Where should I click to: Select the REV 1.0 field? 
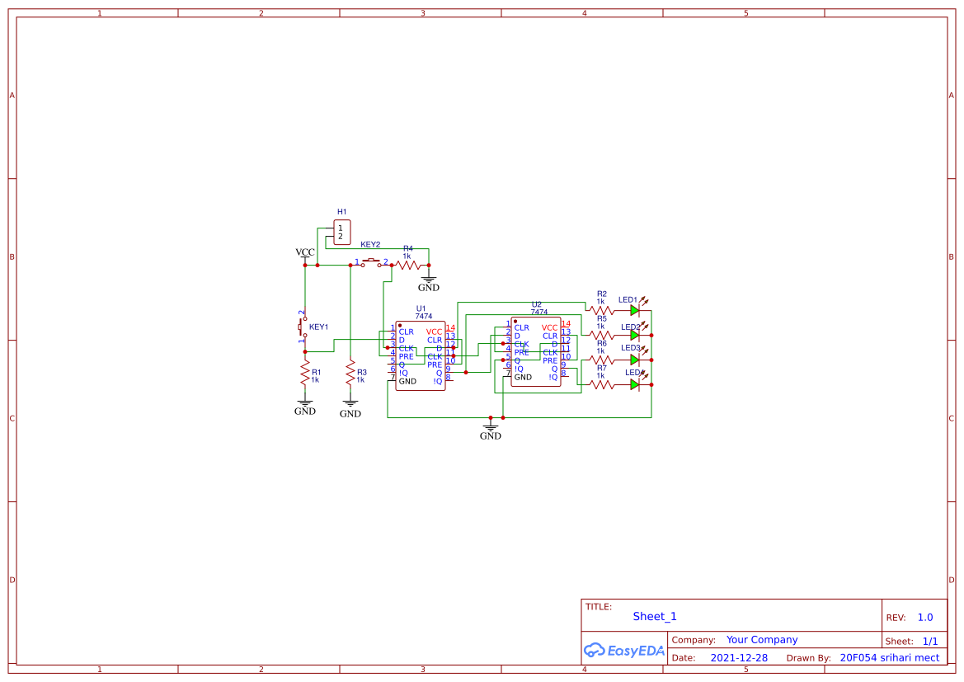click(924, 617)
